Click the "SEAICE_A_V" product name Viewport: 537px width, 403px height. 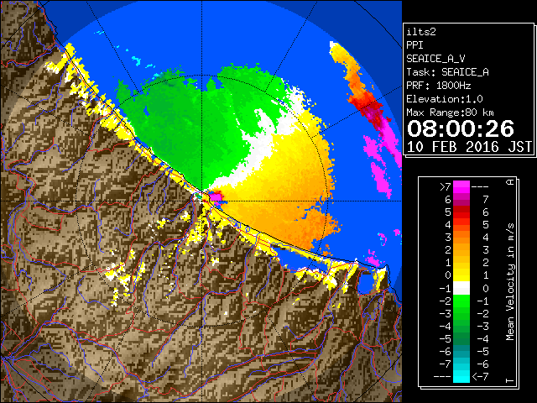(x=435, y=59)
